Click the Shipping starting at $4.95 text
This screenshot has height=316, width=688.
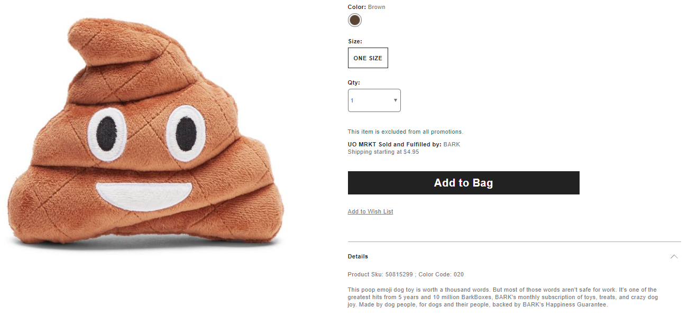pos(383,152)
